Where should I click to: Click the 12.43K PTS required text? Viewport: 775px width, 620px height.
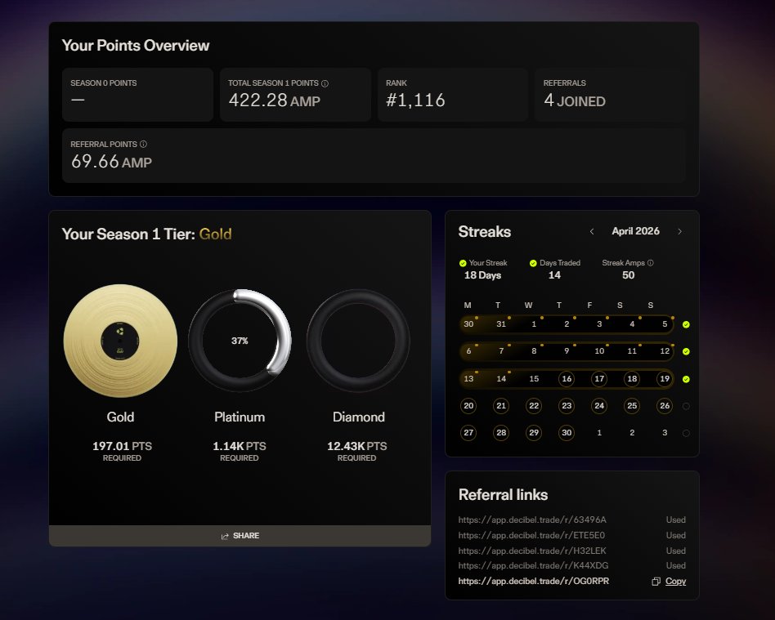point(357,451)
